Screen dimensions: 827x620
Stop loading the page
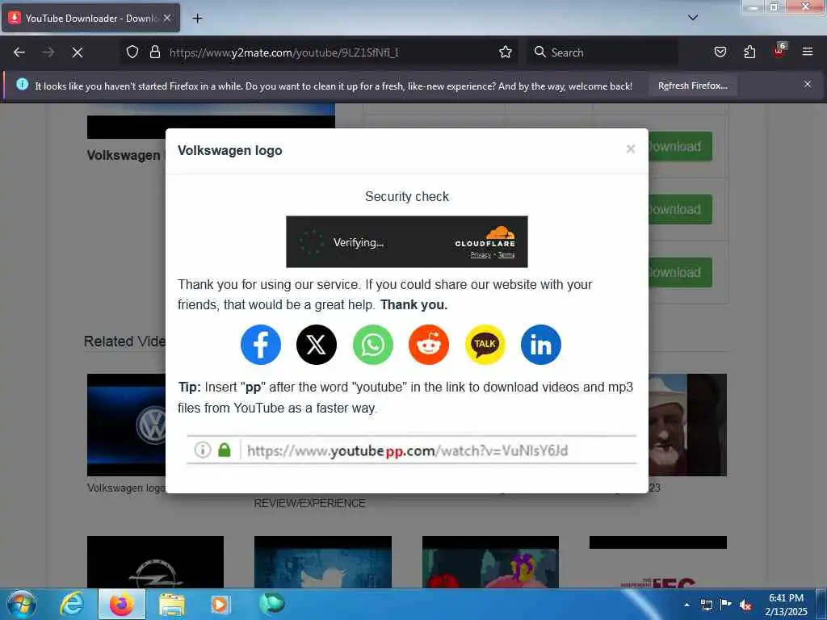(x=78, y=52)
